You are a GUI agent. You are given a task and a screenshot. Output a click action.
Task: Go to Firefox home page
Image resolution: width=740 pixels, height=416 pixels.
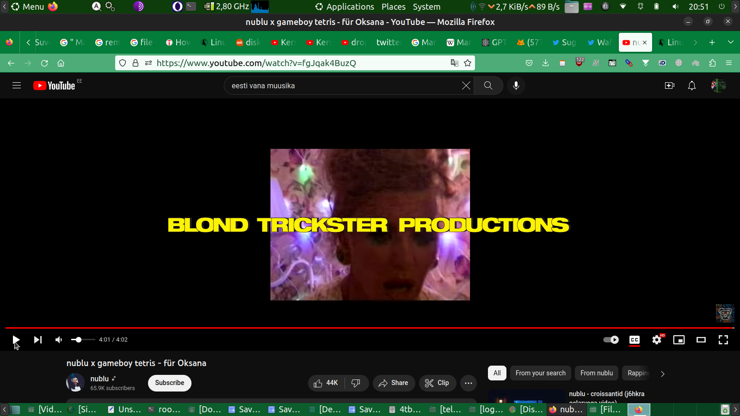click(61, 63)
